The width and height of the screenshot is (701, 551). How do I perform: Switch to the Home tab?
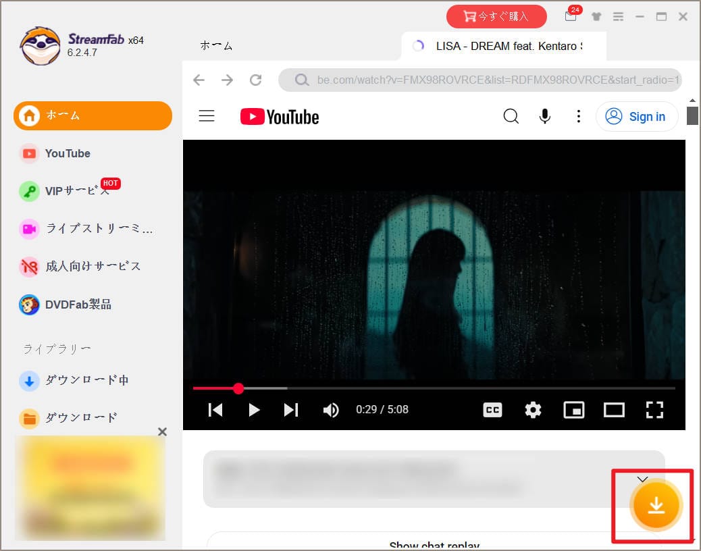pyautogui.click(x=216, y=46)
